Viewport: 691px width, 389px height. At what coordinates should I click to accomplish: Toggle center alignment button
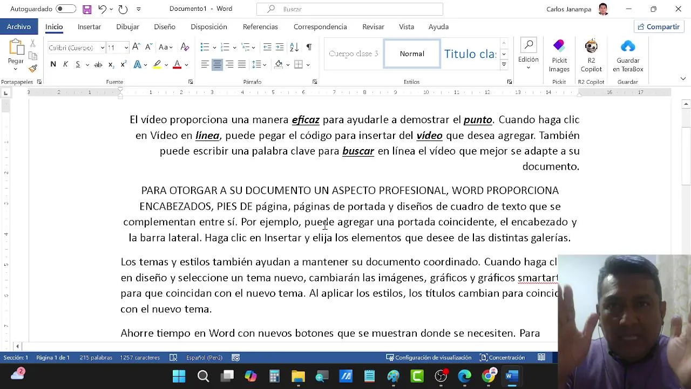point(217,65)
